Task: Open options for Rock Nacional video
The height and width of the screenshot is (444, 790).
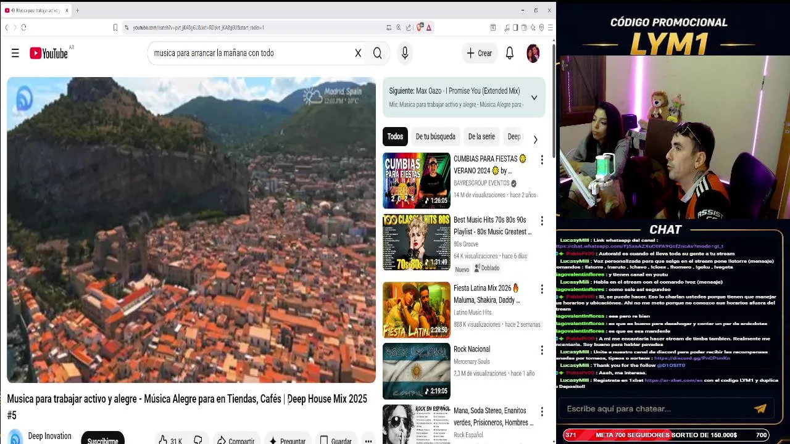Action: (x=542, y=350)
